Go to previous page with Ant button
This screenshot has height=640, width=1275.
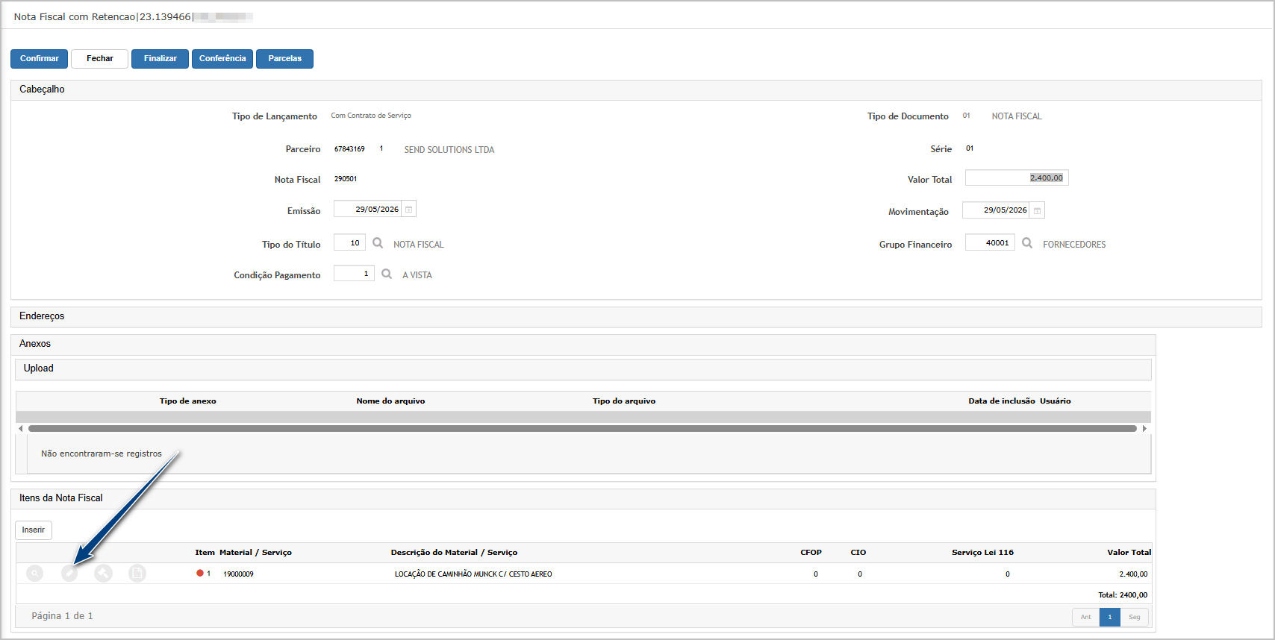[x=1086, y=617]
